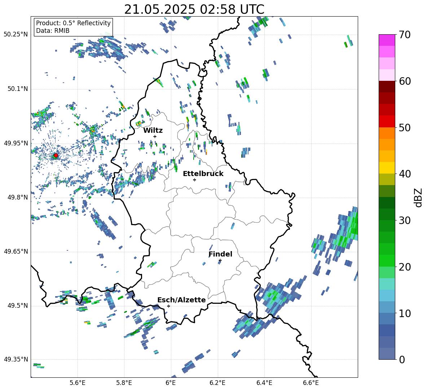The height and width of the screenshot is (390, 427).
Task: Click the Ettelbruck city label
Action: [x=203, y=174]
